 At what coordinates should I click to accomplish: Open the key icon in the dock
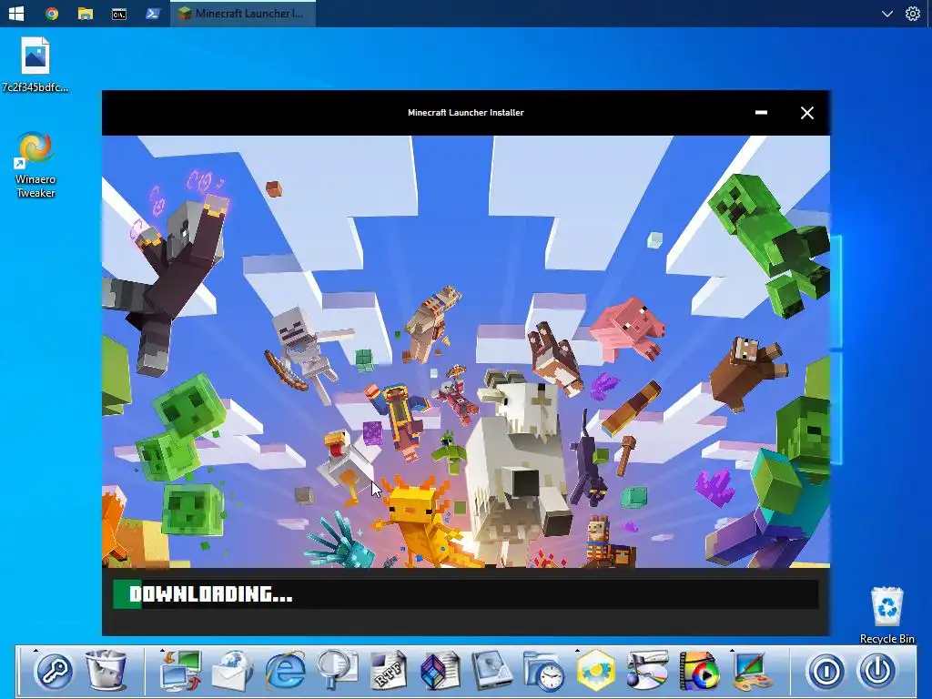[x=54, y=671]
